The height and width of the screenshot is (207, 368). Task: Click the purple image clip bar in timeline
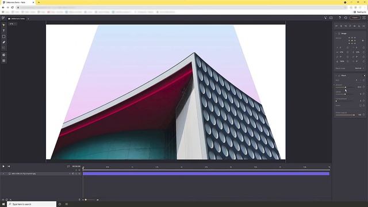[206, 174]
